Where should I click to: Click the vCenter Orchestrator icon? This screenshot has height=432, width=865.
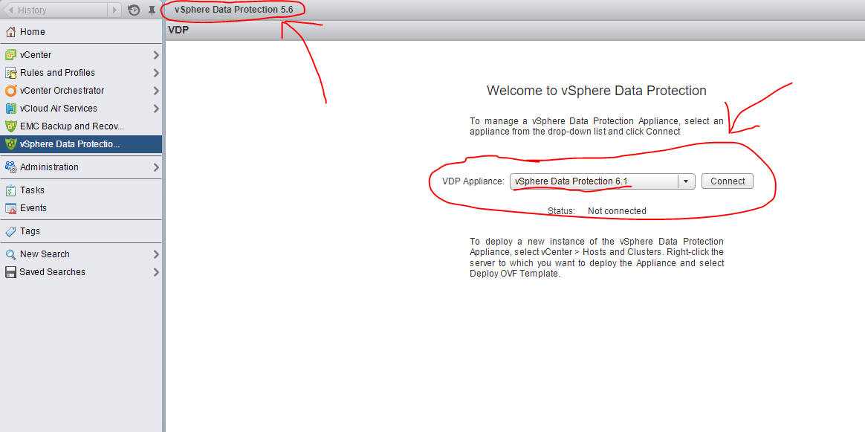pos(10,91)
